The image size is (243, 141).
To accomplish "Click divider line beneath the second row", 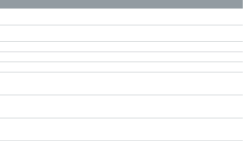I will (121, 41).
